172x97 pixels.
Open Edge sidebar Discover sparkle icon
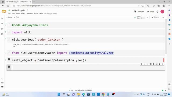click(x=169, y=15)
